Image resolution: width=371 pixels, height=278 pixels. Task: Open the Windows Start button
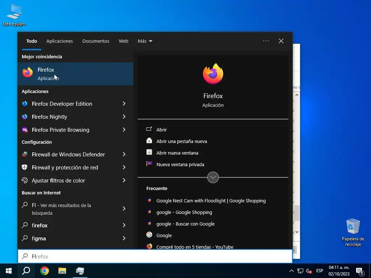pyautogui.click(x=9, y=271)
